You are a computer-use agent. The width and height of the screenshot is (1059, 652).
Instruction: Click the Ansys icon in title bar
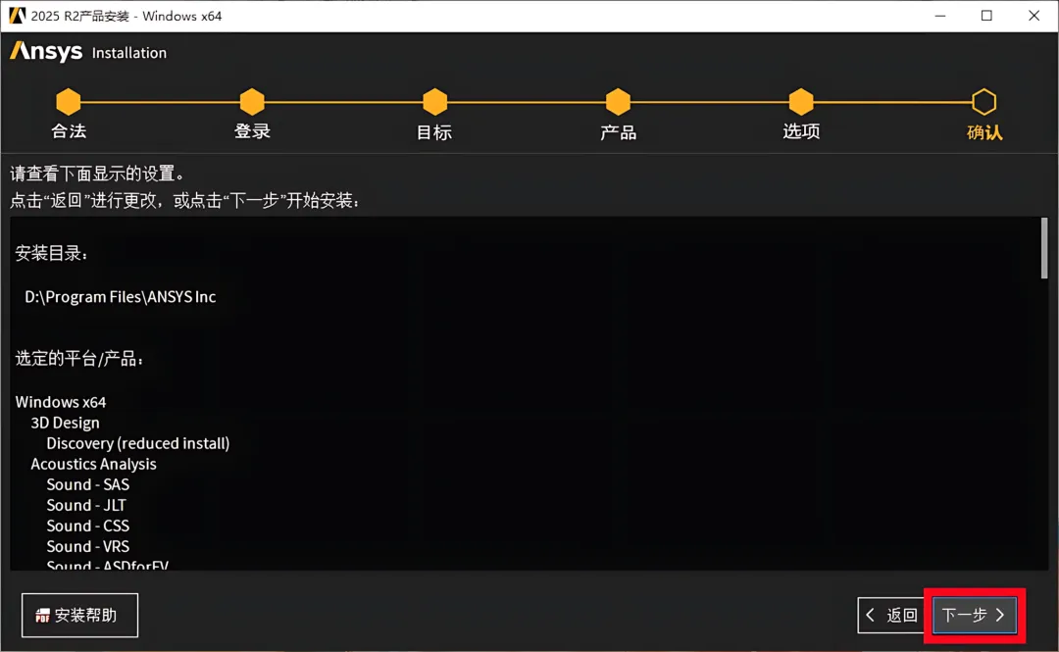click(17, 16)
